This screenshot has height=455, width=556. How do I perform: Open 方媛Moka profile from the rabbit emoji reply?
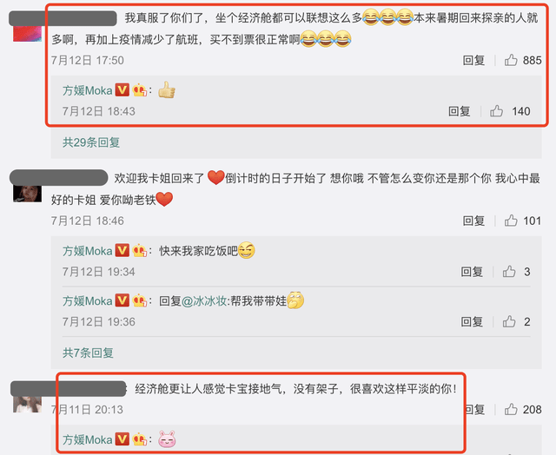pyautogui.click(x=87, y=439)
